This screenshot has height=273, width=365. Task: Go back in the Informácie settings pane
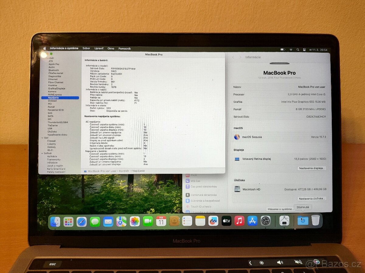pyautogui.click(x=233, y=57)
